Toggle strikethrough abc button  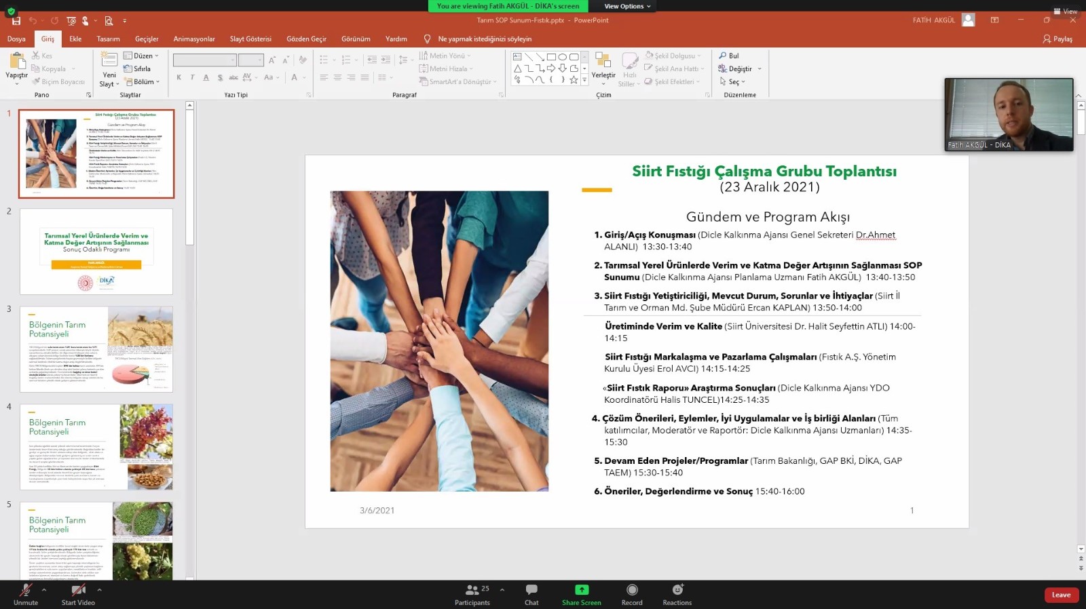click(x=233, y=77)
